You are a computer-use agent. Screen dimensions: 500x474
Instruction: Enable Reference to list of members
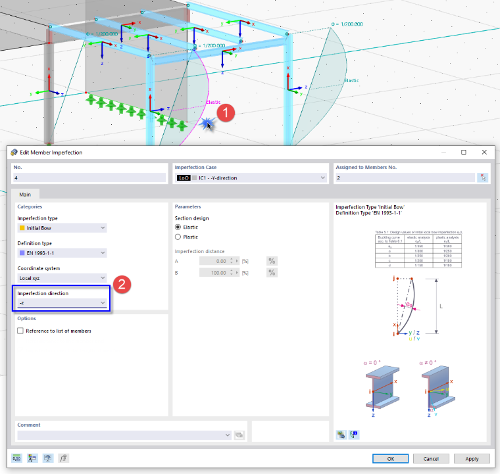(20, 331)
